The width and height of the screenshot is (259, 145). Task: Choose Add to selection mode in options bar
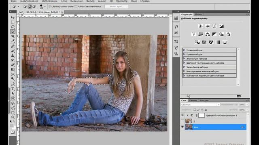tap(30, 7)
